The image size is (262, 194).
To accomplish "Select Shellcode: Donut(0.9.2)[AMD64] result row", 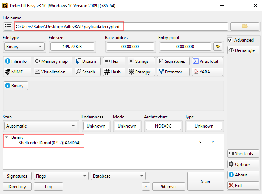I will point(113,143).
